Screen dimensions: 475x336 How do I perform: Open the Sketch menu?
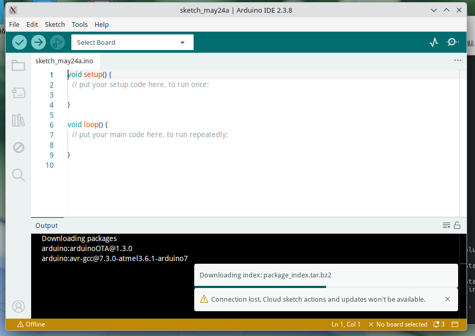(x=55, y=24)
